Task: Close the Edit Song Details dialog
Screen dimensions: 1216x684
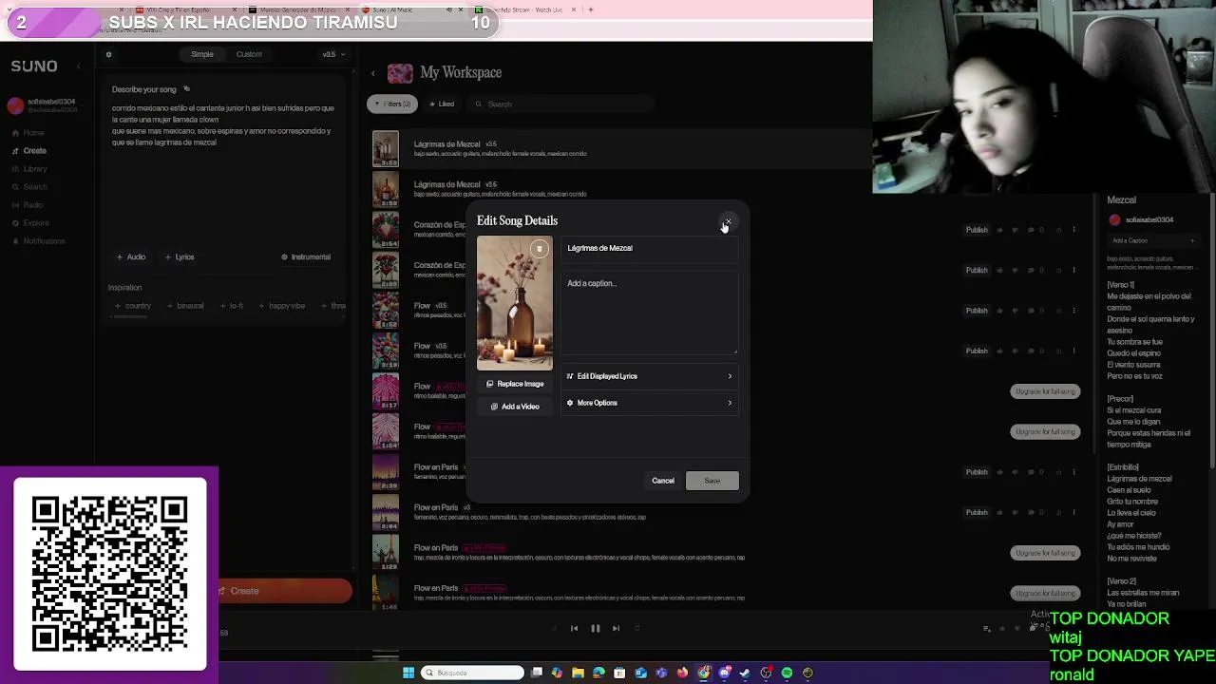Action: [728, 221]
